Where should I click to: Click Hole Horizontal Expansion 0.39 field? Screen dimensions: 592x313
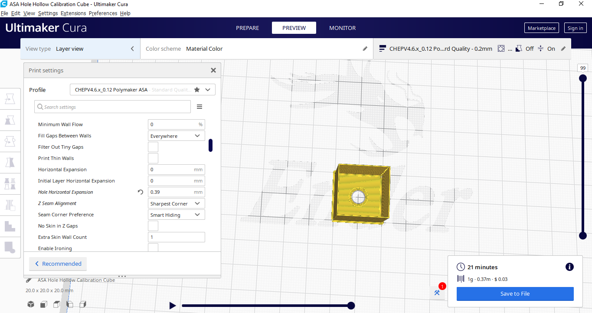coord(177,192)
